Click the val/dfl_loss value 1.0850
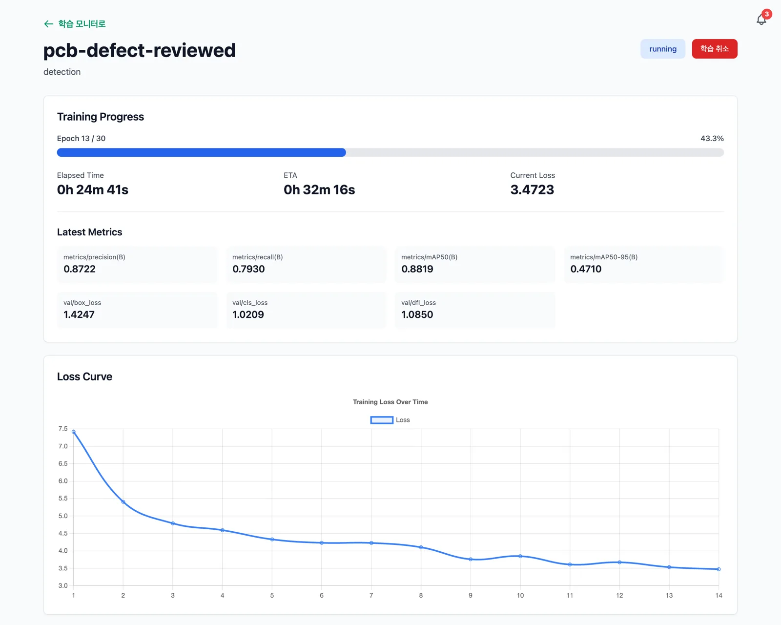The height and width of the screenshot is (625, 781). (x=417, y=314)
